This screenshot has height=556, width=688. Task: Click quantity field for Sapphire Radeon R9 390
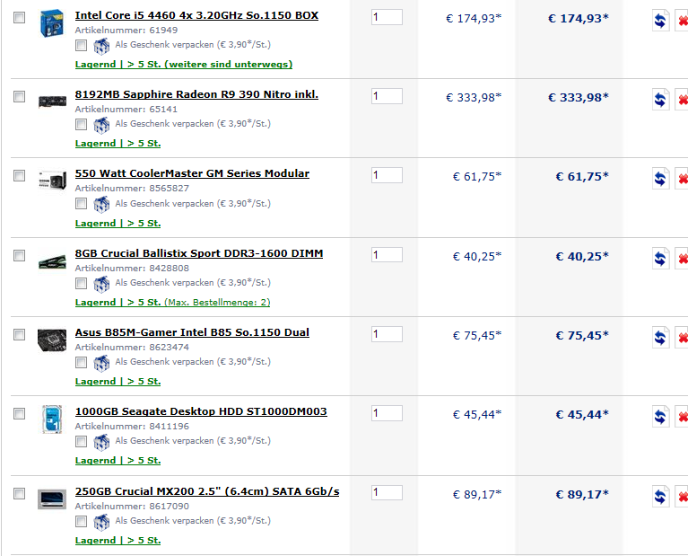(387, 96)
